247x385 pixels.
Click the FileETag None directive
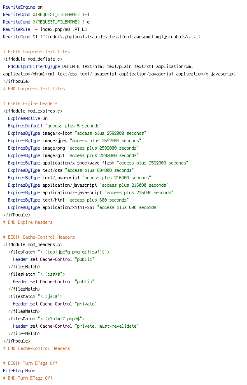pyautogui.click(x=19, y=371)
